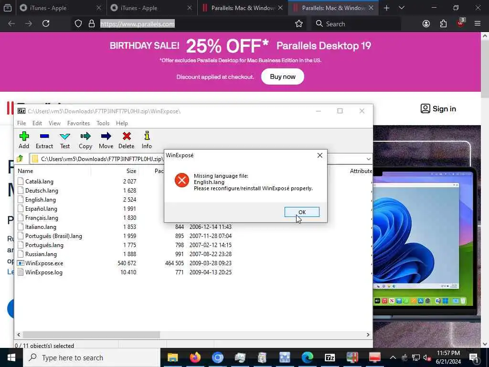Select the English.lang file
Image resolution: width=489 pixels, height=367 pixels.
(41, 199)
